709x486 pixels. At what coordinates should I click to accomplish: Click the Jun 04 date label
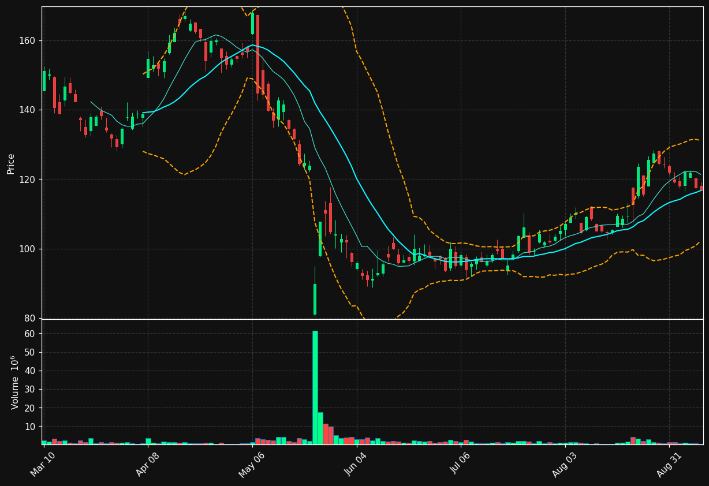point(356,464)
